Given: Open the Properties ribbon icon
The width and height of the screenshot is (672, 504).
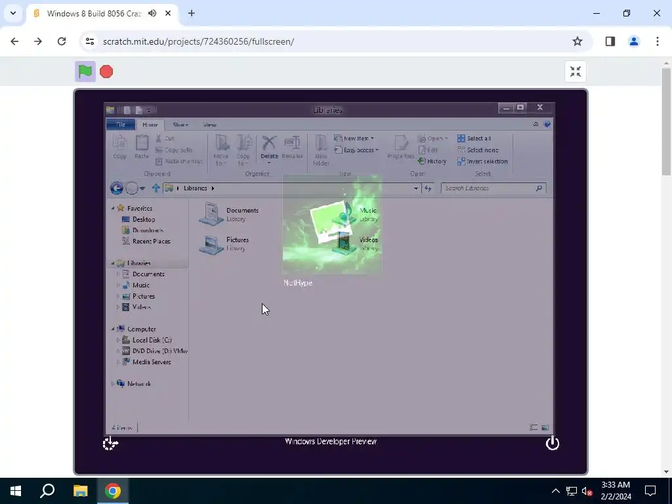Looking at the screenshot, I should tap(401, 147).
